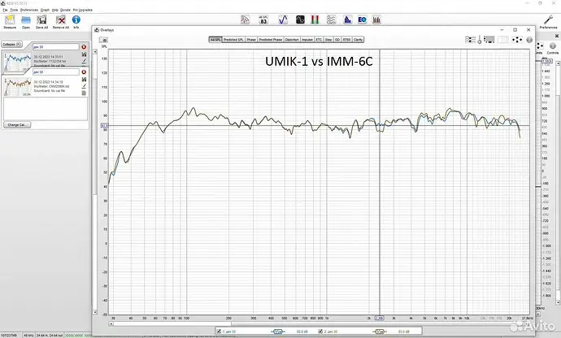The height and width of the screenshot is (338, 561).
Task: Open notes of second measurement
Action: 84,93
